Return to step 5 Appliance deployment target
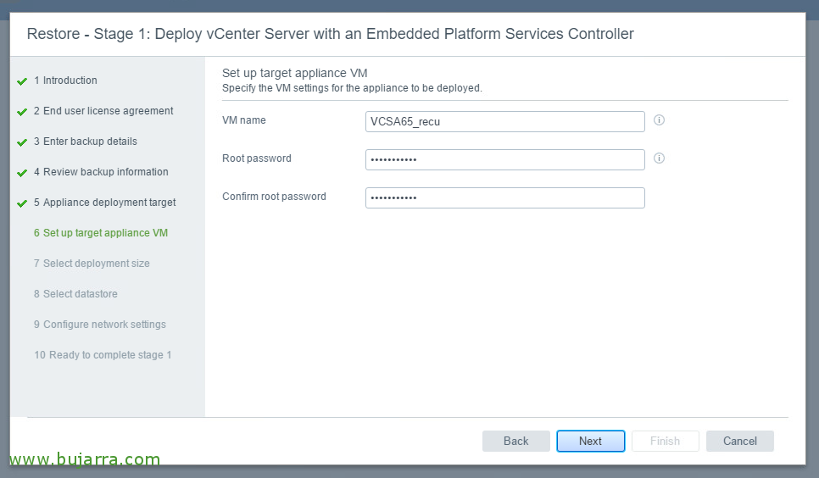The height and width of the screenshot is (478, 819). pos(104,203)
